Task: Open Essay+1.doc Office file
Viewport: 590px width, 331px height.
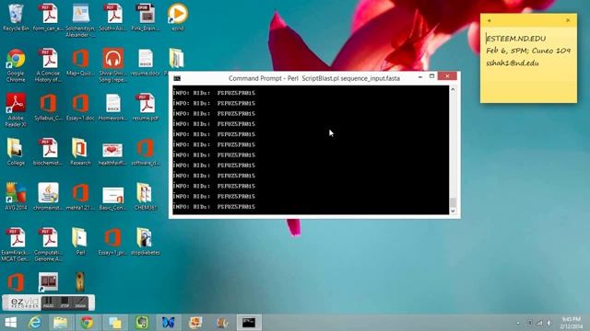Action: coord(80,108)
